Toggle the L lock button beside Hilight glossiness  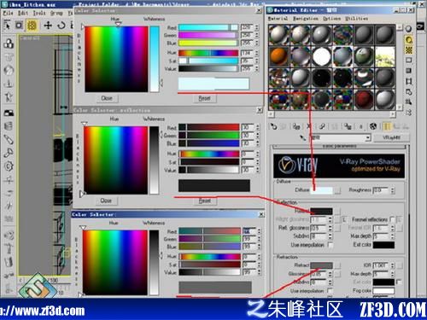(x=344, y=219)
